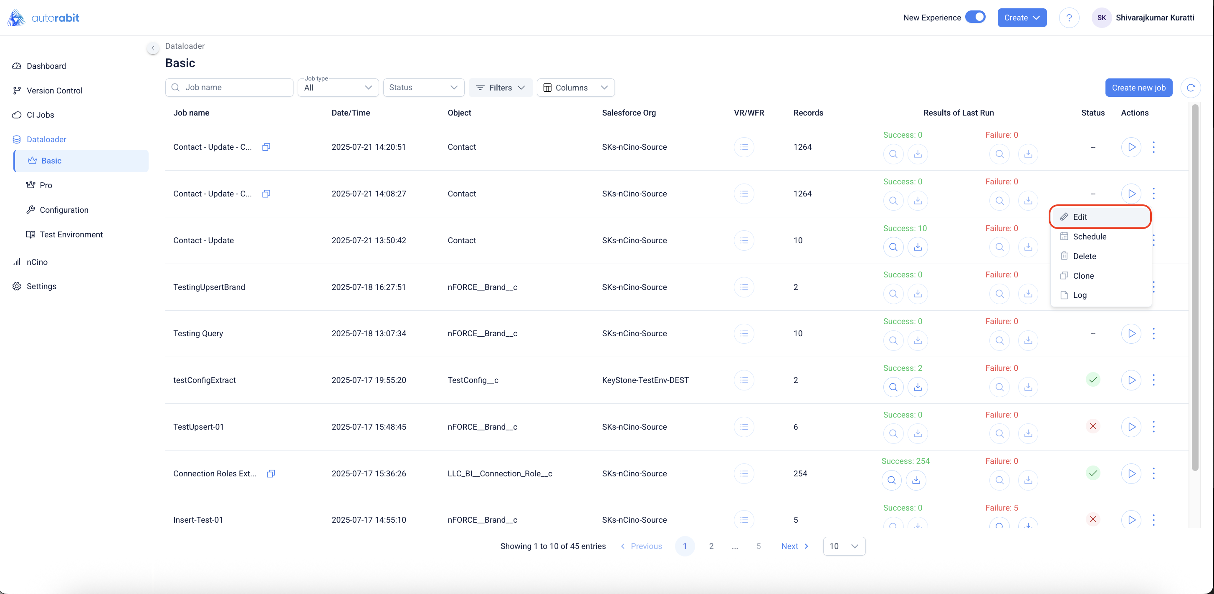The image size is (1214, 594).
Task: Download success results for Contact - Update job
Action: pos(918,247)
